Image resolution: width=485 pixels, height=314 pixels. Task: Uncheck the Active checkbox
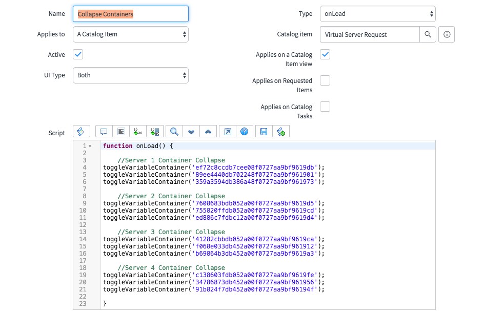coord(78,54)
